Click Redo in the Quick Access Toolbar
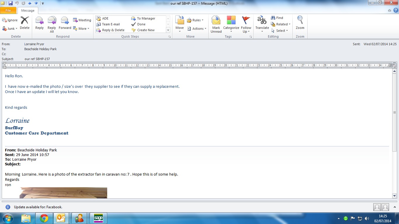This screenshot has height=224, width=399. tap(23, 3)
